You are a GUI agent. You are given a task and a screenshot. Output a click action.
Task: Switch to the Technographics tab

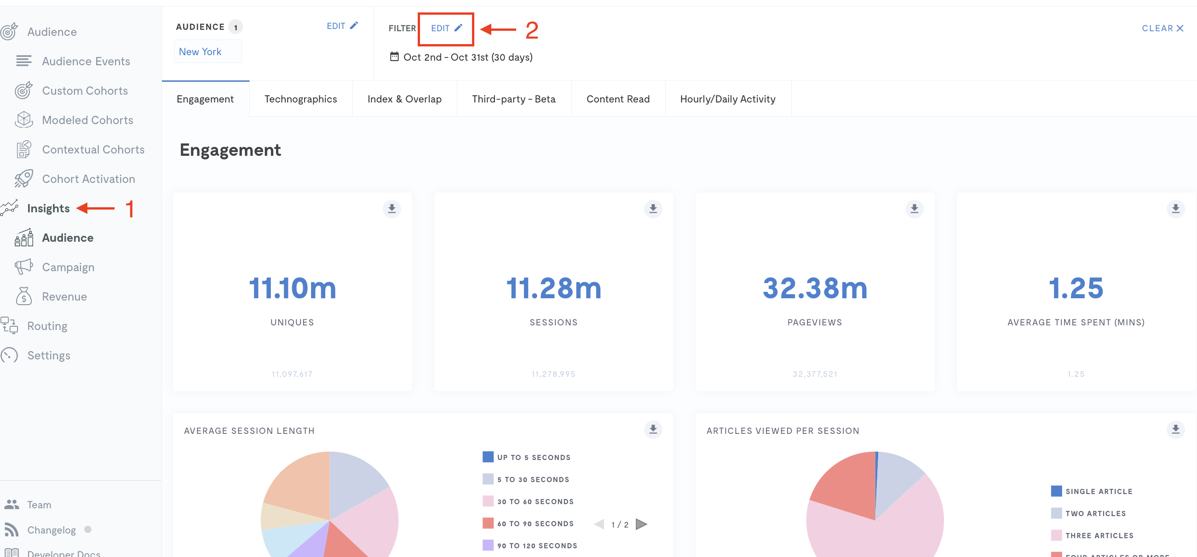(301, 99)
